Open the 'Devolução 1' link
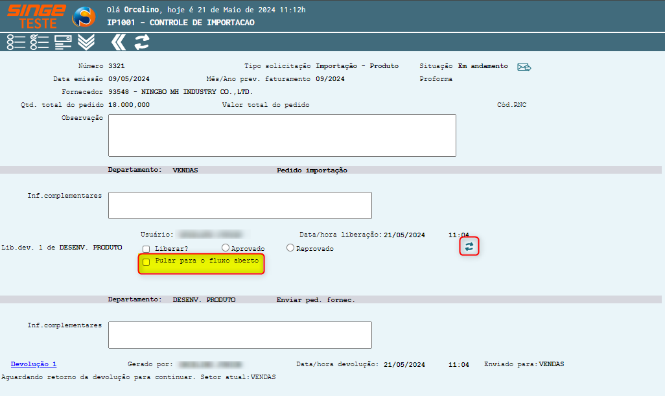The height and width of the screenshot is (396, 665). click(x=34, y=364)
